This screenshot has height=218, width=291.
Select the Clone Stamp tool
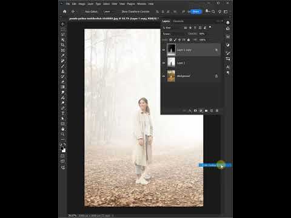point(62,71)
